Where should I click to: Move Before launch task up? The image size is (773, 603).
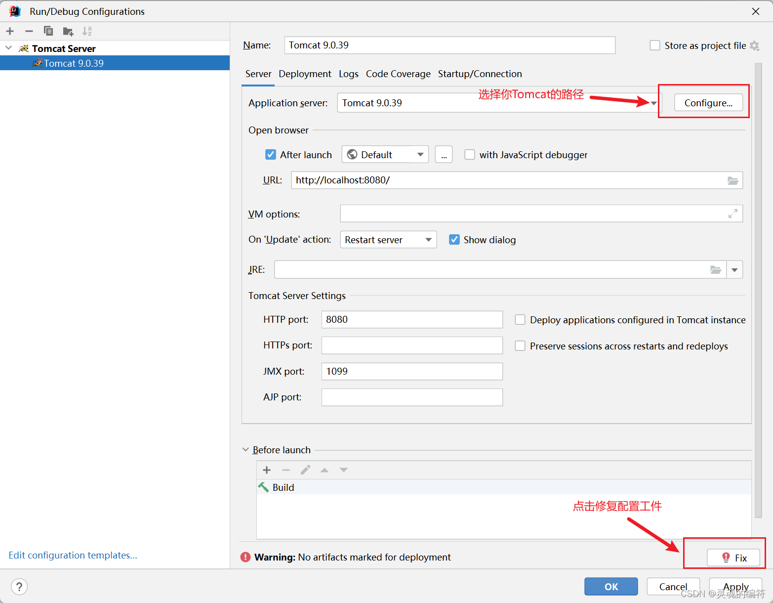coord(325,470)
